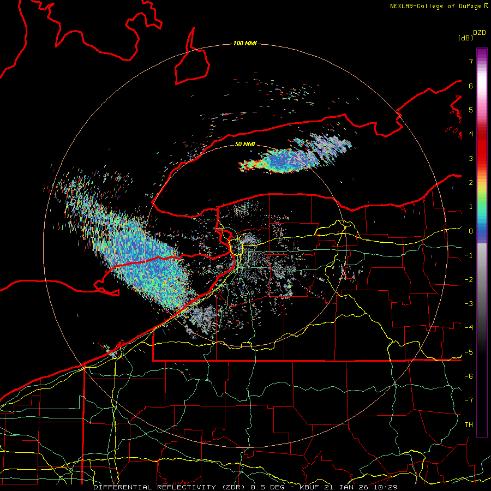
Task: Click the radar echo patch over Lake Ontario
Action: pyautogui.click(x=295, y=154)
